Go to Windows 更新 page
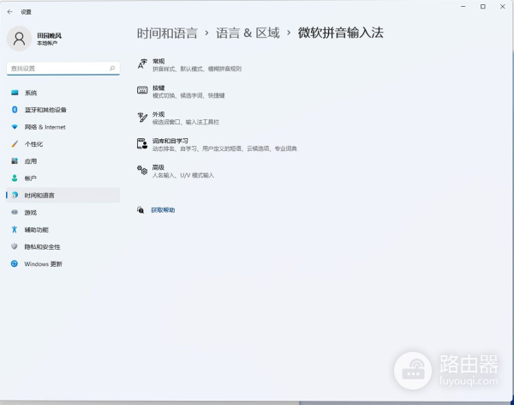Viewport: 514px width, 405px height. pyautogui.click(x=63, y=263)
